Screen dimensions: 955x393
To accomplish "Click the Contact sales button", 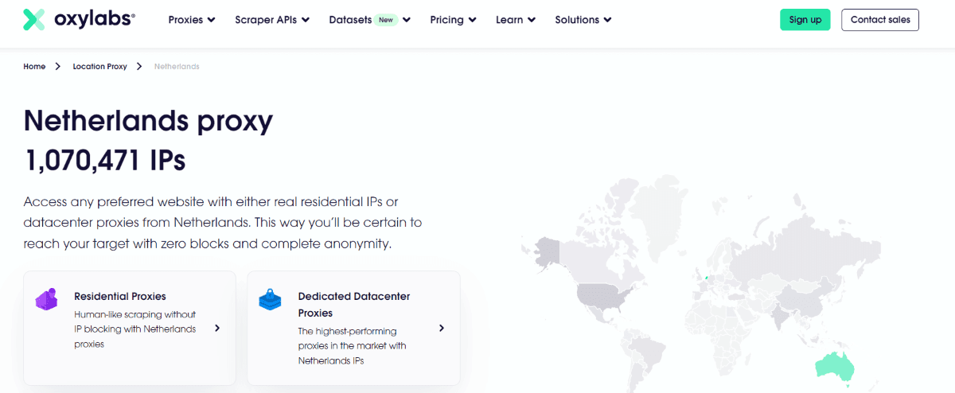I will point(880,20).
